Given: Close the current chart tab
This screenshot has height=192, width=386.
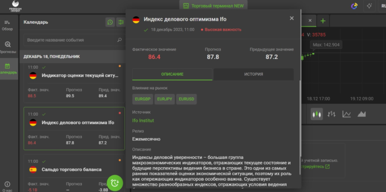Looking at the screenshot, I should point(310,21).
